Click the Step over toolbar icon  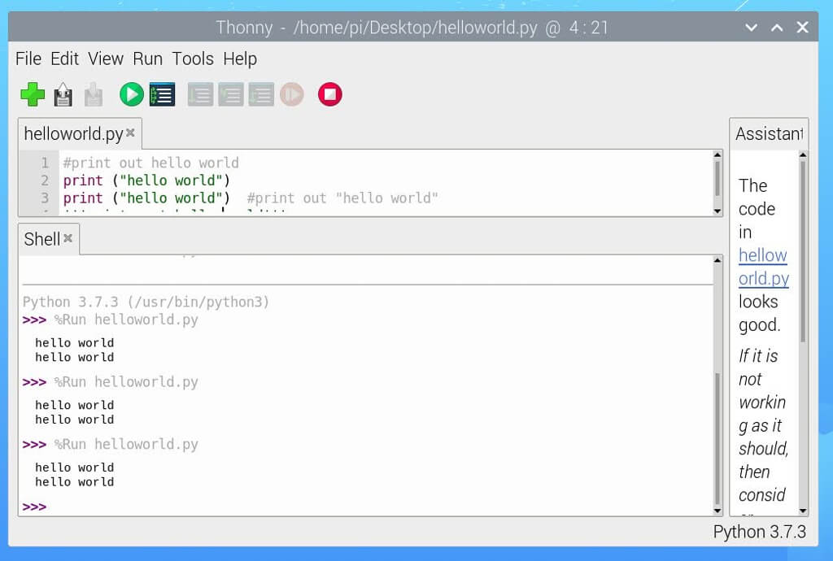tap(200, 94)
